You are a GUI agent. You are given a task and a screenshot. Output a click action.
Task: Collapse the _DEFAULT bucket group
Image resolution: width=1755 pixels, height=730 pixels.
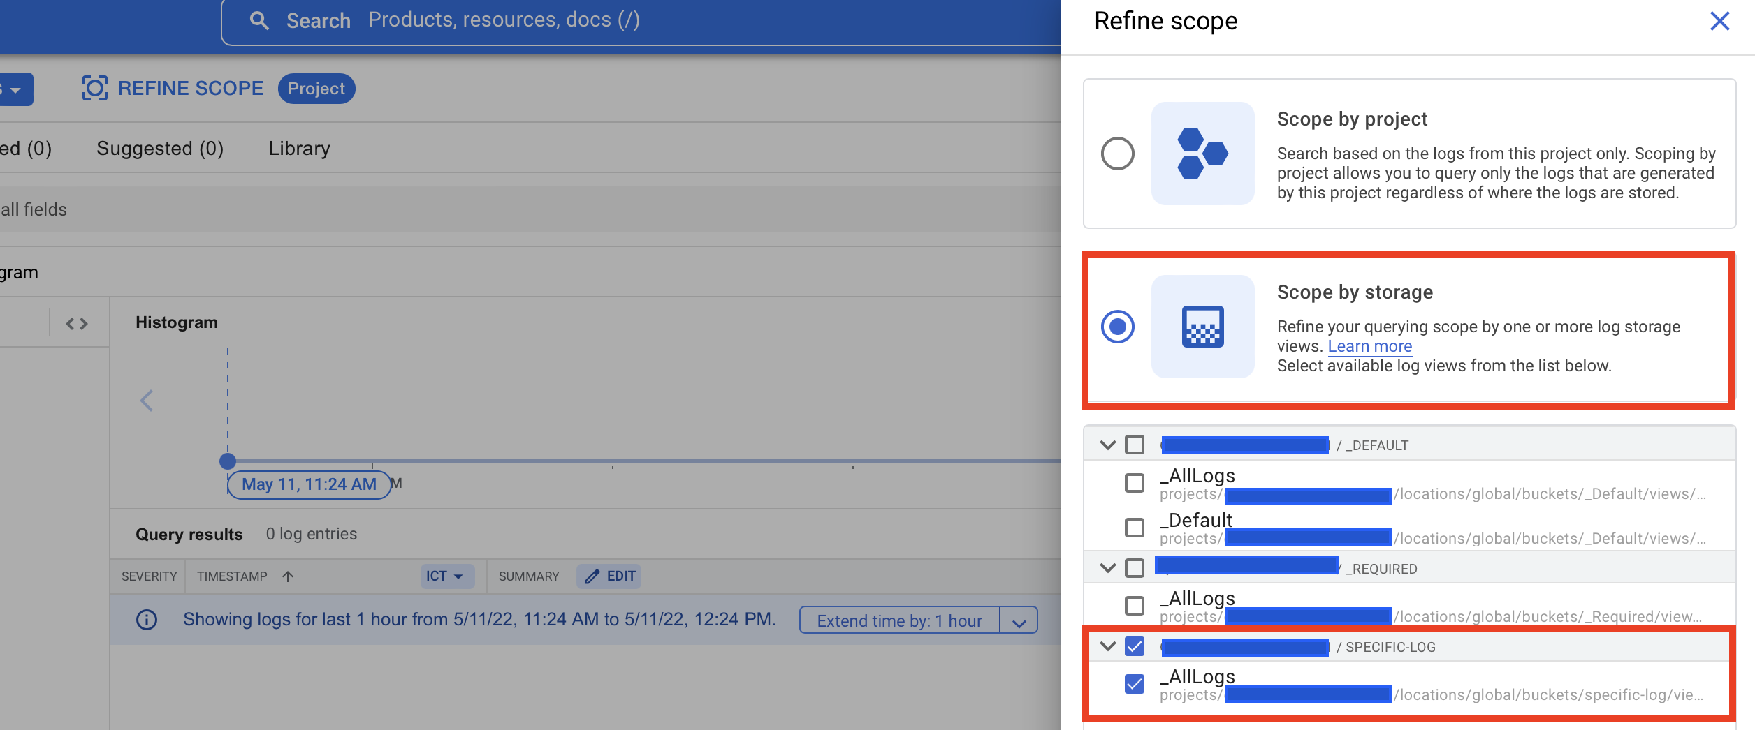point(1107,445)
